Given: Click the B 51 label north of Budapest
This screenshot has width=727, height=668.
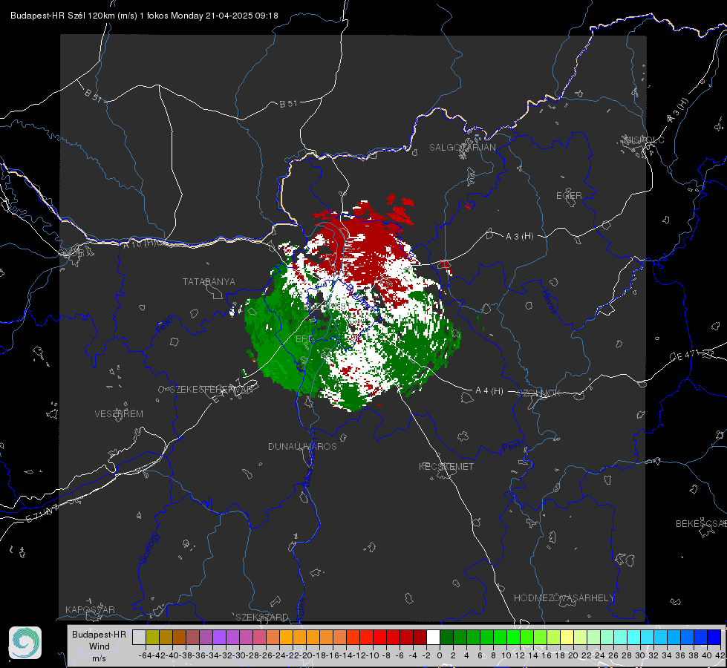Looking at the screenshot, I should tap(288, 104).
